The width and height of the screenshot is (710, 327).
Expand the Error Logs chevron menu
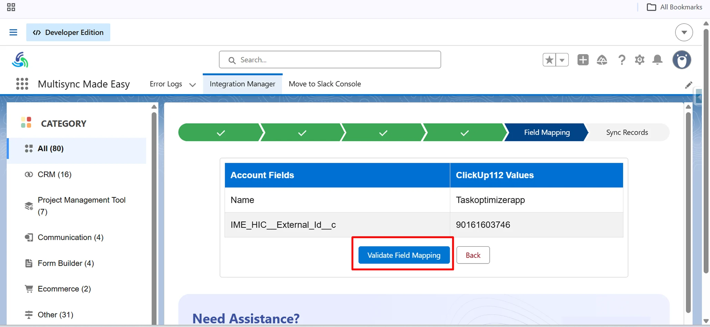tap(192, 85)
